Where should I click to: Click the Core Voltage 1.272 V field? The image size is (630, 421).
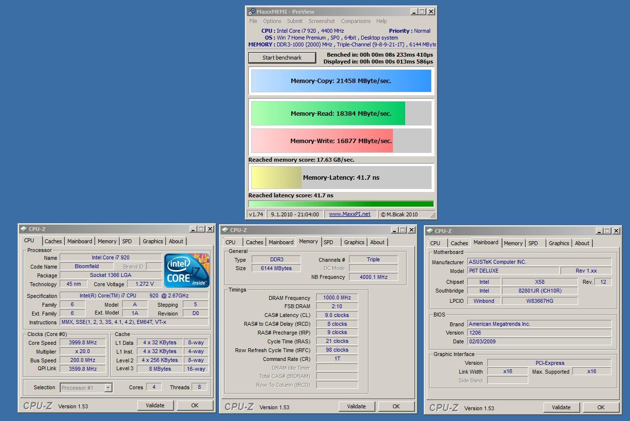pos(145,284)
